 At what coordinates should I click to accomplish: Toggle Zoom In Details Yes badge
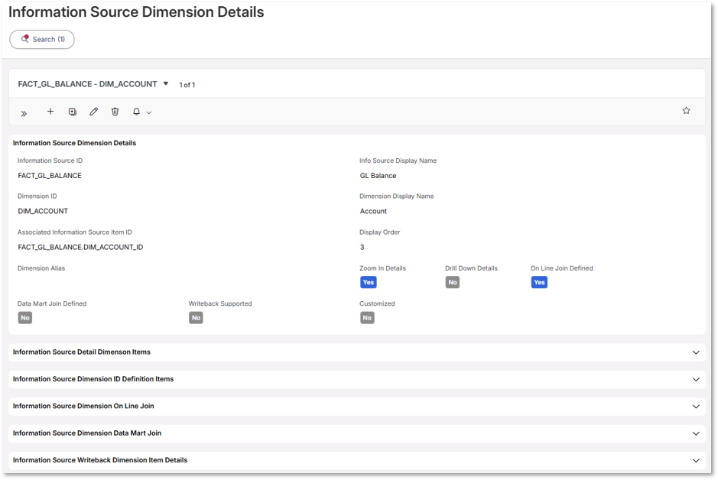368,282
